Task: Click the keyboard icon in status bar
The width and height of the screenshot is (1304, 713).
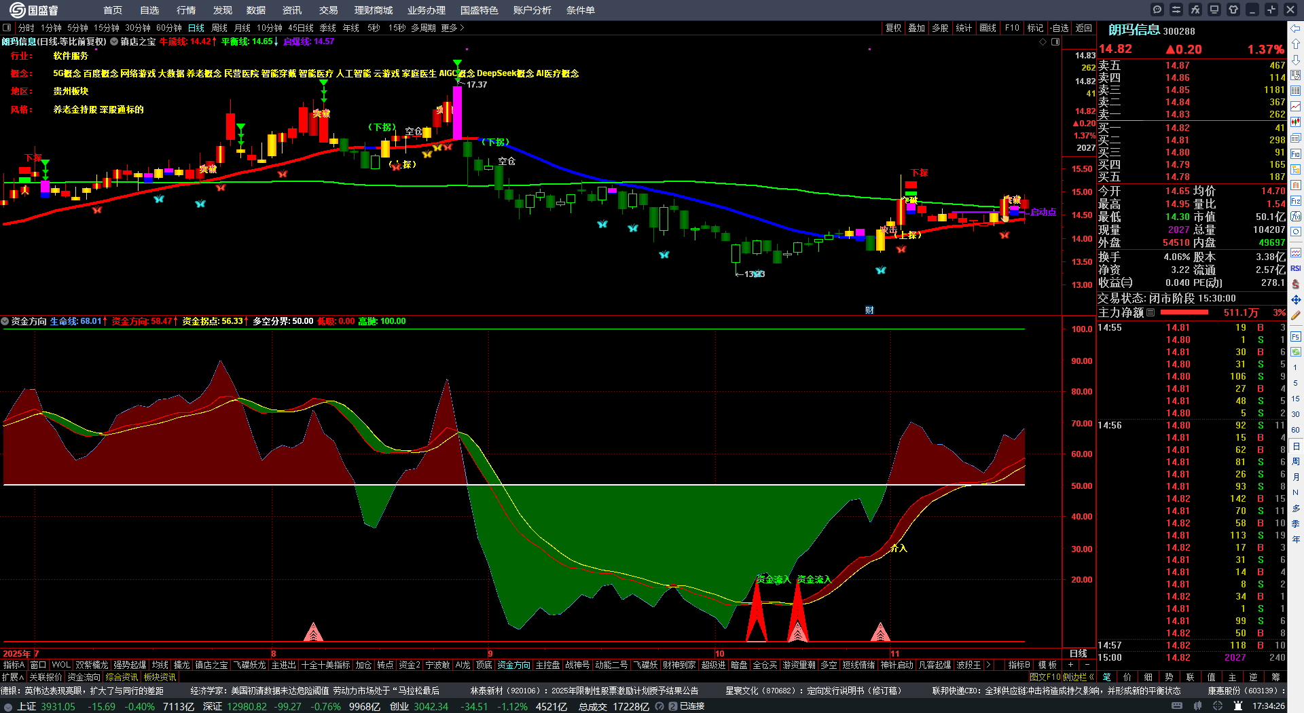Action: (x=1177, y=706)
